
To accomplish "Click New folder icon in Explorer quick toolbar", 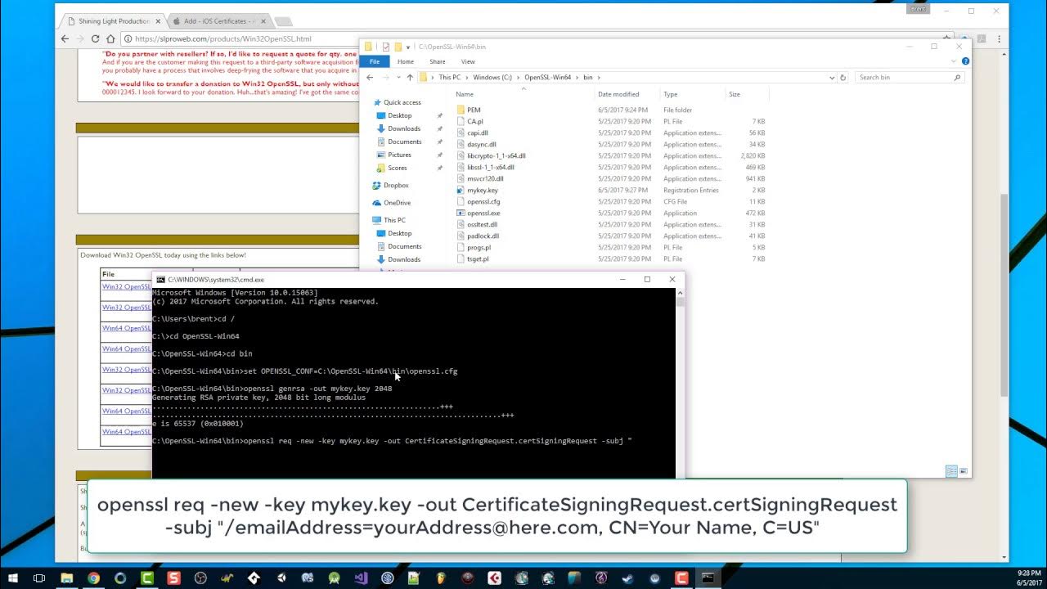I will pyautogui.click(x=398, y=47).
